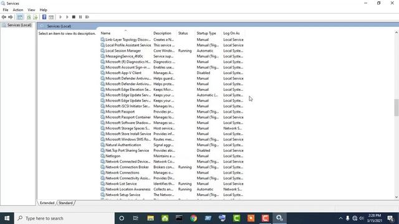This screenshot has width=399, height=224.
Task: Select the Network Connection Broker row
Action: tap(172, 167)
